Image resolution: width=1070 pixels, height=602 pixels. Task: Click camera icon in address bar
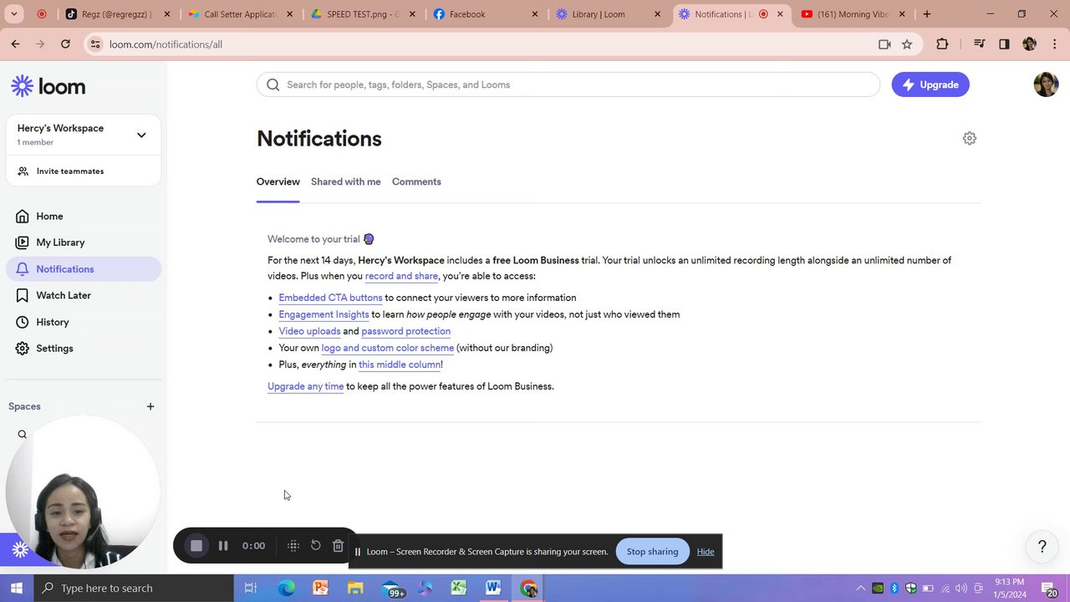[x=884, y=44]
